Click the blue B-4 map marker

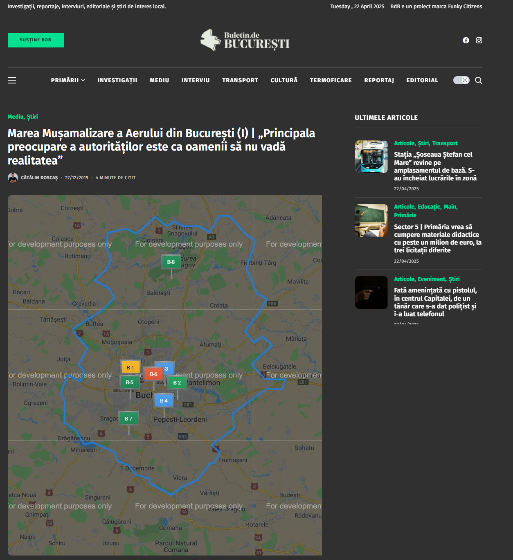pyautogui.click(x=164, y=400)
